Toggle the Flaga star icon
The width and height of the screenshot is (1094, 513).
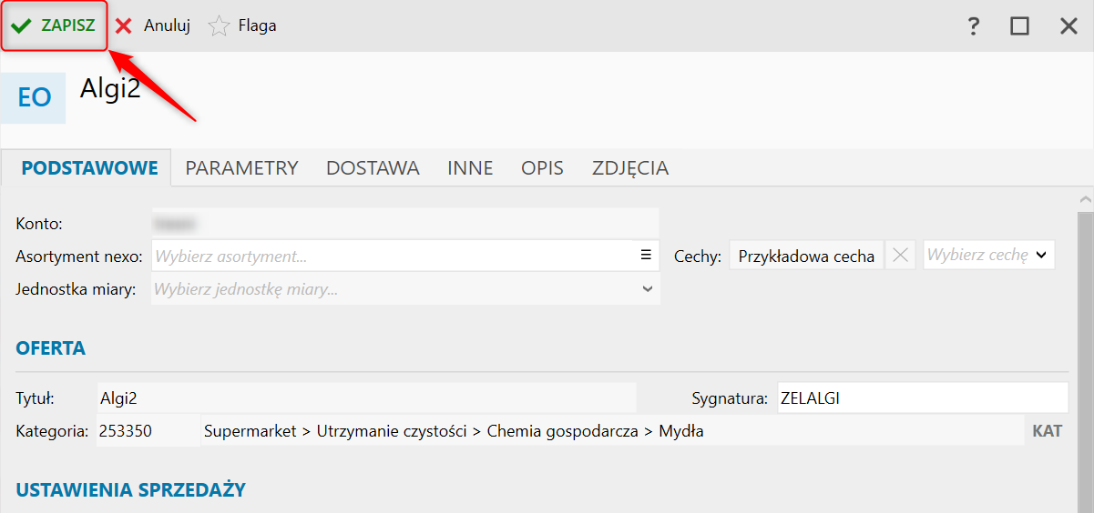tap(219, 26)
